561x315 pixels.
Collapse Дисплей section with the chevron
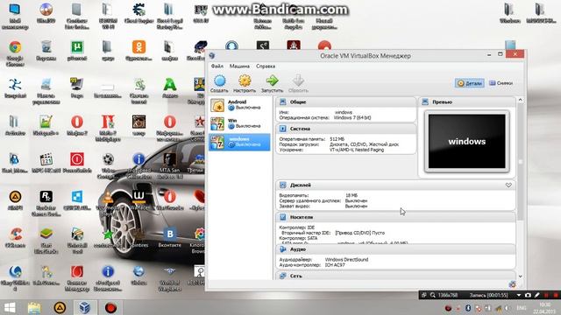tap(508, 185)
